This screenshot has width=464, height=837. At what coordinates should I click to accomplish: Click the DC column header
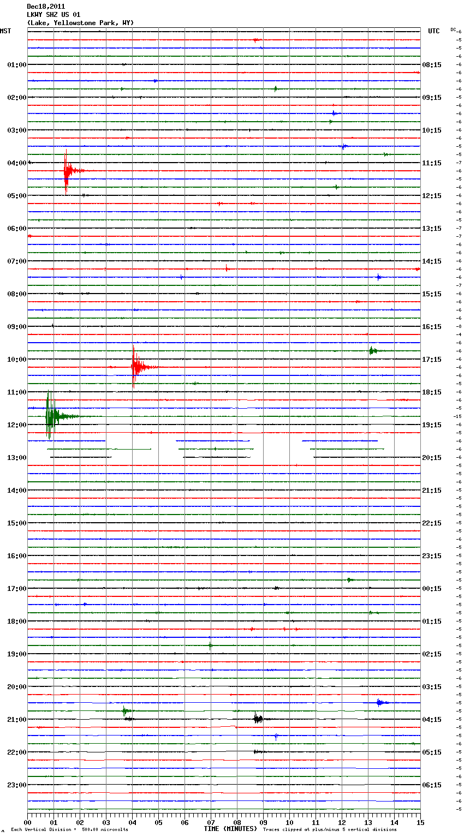(x=453, y=29)
